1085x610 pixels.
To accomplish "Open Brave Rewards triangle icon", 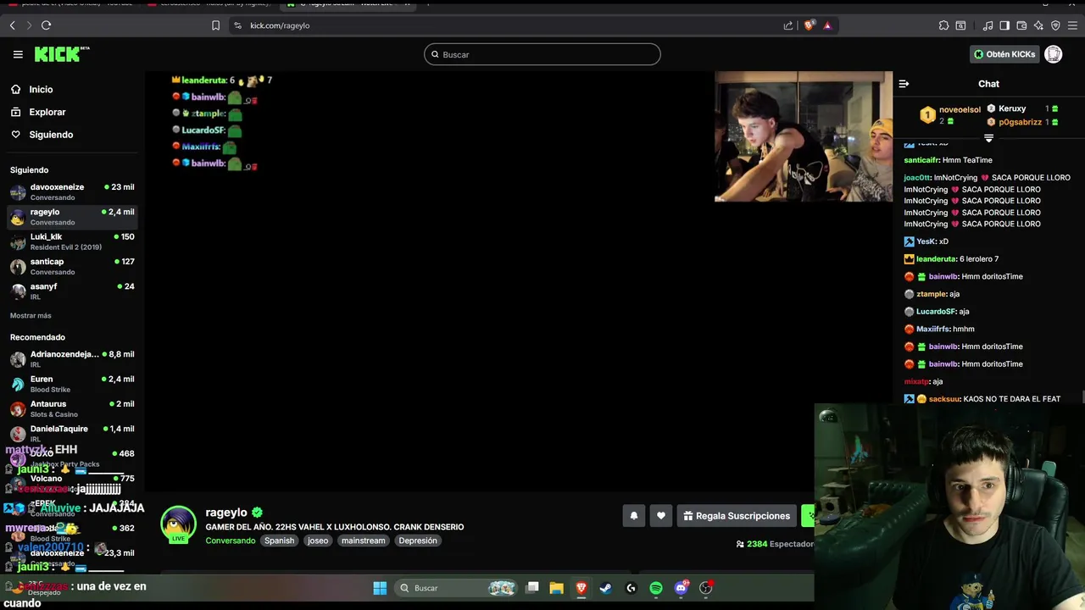I will [x=827, y=25].
